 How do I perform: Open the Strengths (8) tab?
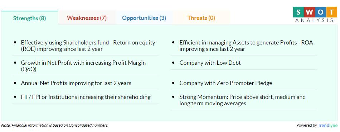(x=29, y=18)
